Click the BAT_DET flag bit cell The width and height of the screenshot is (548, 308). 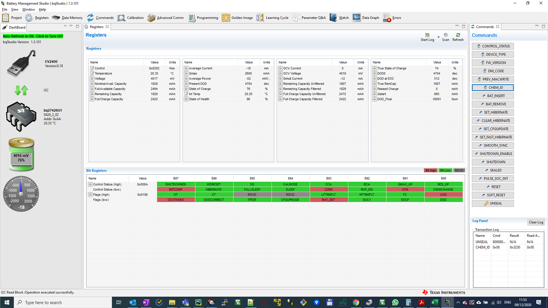[x=328, y=200]
